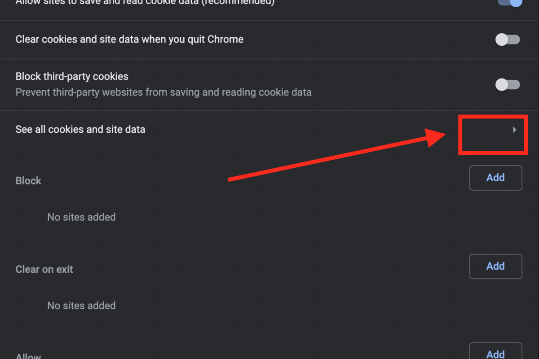This screenshot has width=539, height=359.
Task: Click the Allow section heading at bottom
Action: (28, 356)
